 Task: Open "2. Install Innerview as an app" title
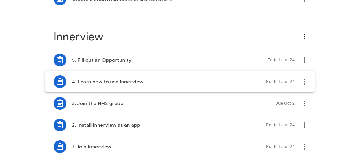pyautogui.click(x=106, y=125)
